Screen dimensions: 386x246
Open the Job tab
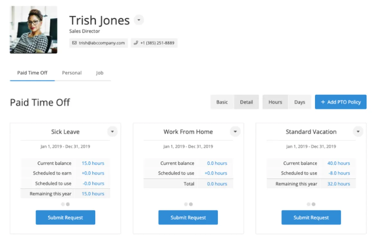click(100, 73)
